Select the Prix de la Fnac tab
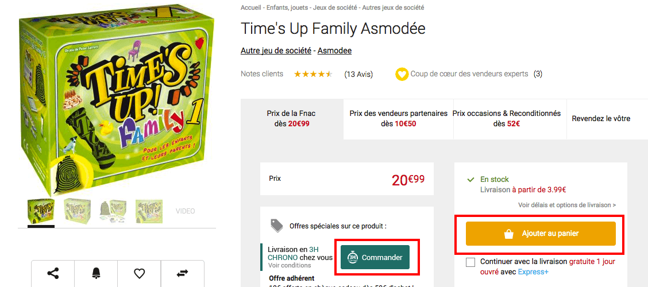Image resolution: width=648 pixels, height=287 pixels. click(291, 118)
